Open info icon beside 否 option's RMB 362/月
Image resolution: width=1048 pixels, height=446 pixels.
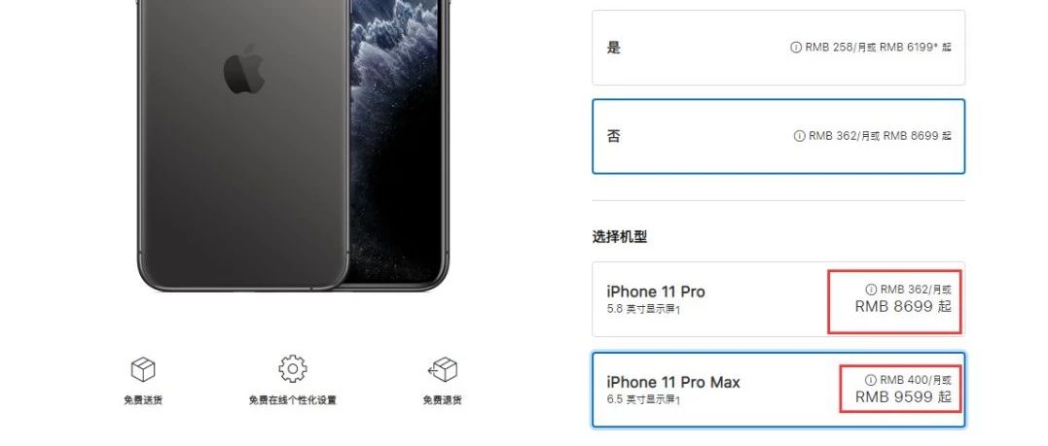[x=799, y=135]
